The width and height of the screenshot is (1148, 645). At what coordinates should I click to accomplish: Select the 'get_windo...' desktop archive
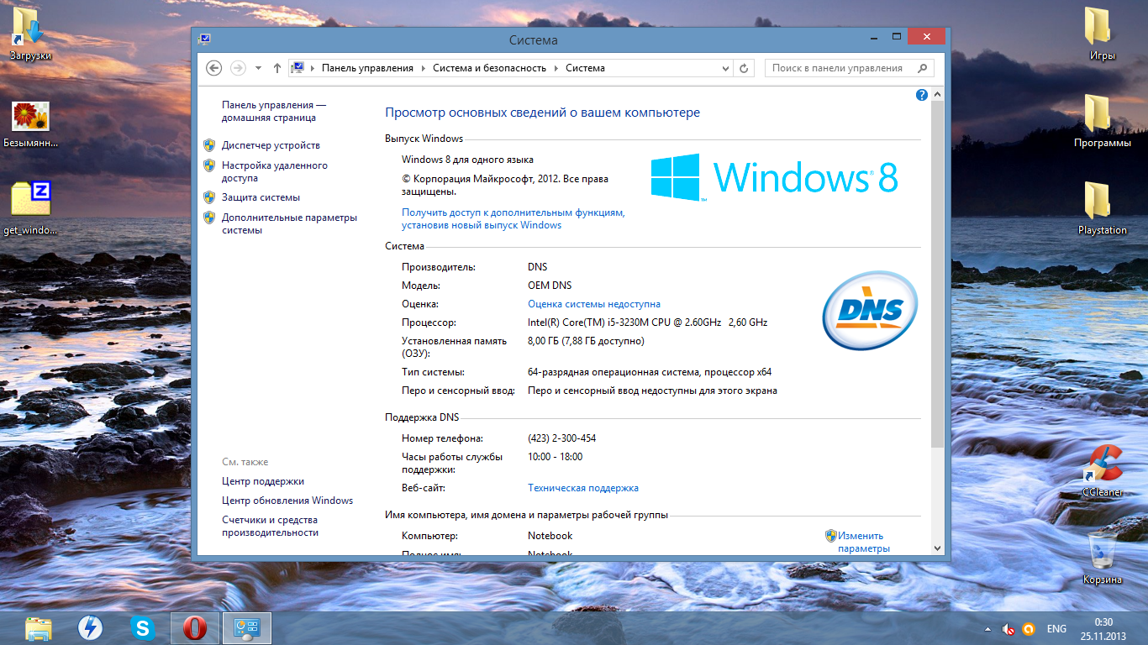(x=30, y=208)
